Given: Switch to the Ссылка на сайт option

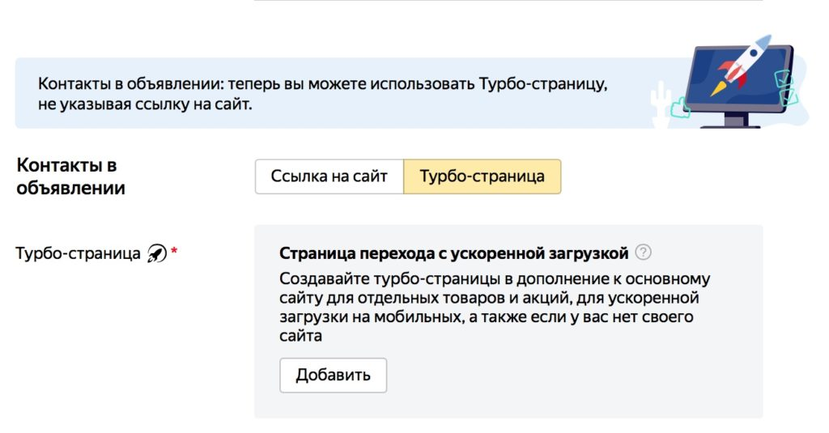Looking at the screenshot, I should click(329, 176).
